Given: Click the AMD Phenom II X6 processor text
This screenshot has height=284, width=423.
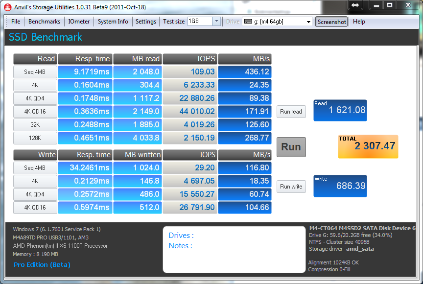Looking at the screenshot, I should tap(60, 246).
